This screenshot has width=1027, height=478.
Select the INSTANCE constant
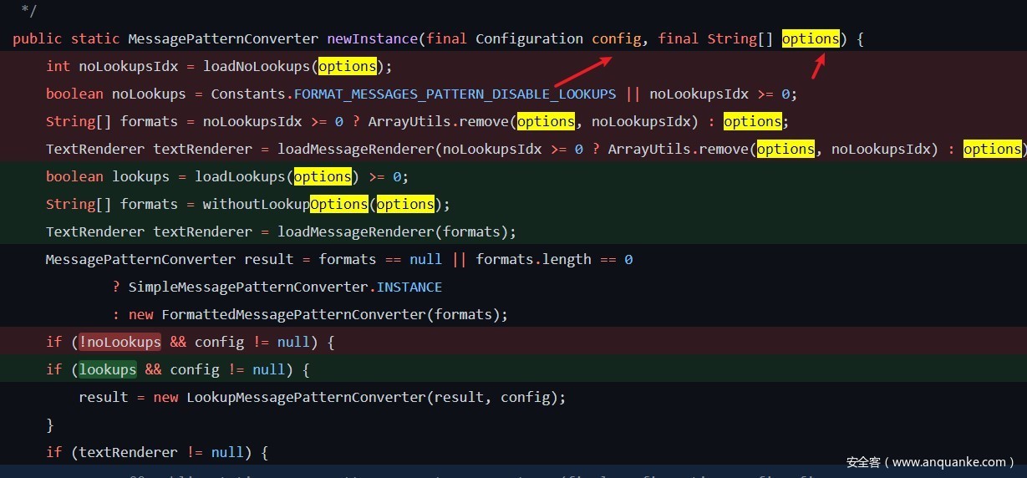tap(409, 287)
